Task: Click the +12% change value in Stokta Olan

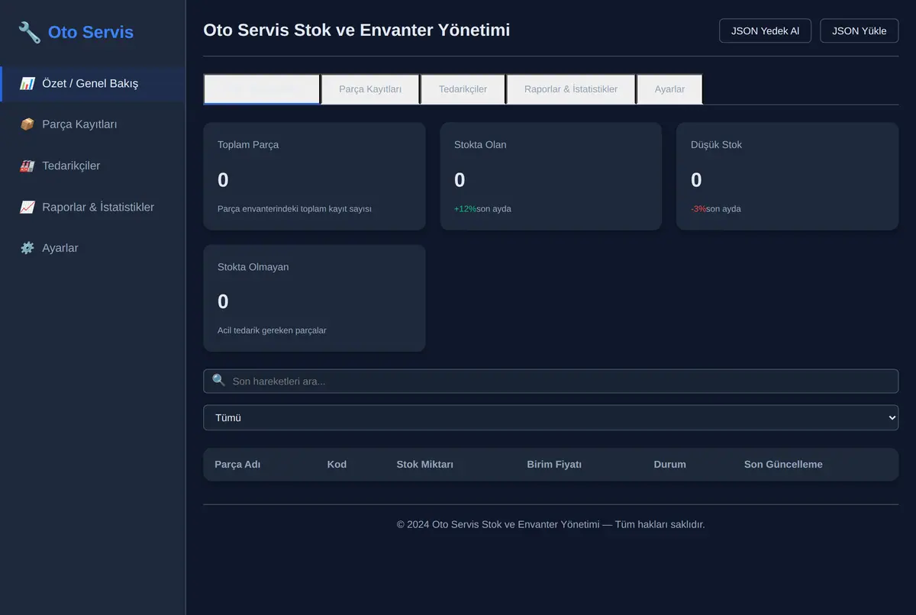Action: [465, 208]
